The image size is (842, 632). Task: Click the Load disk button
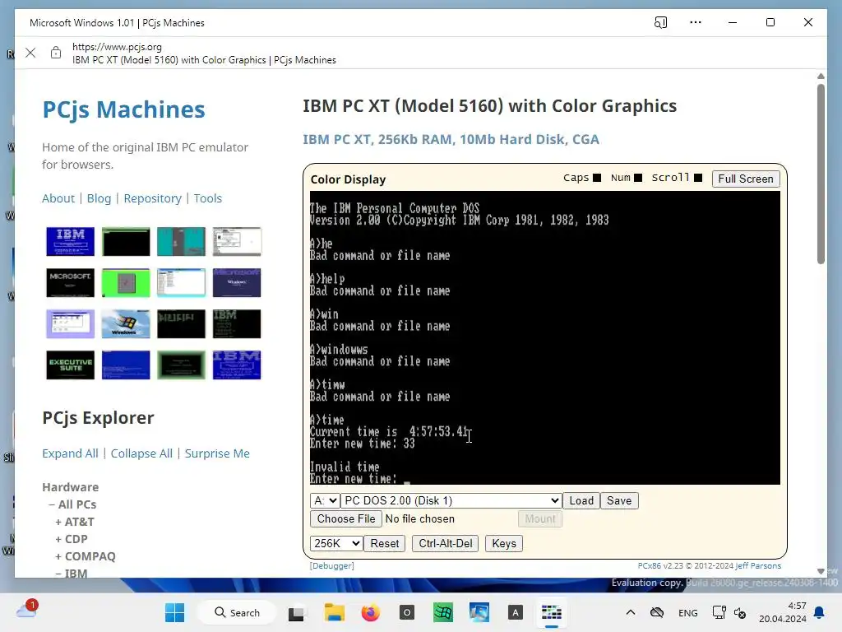coord(581,500)
